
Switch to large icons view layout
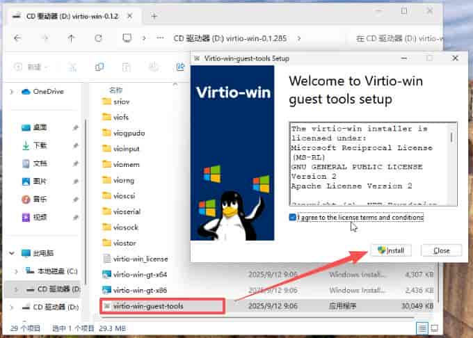pyautogui.click(x=434, y=328)
